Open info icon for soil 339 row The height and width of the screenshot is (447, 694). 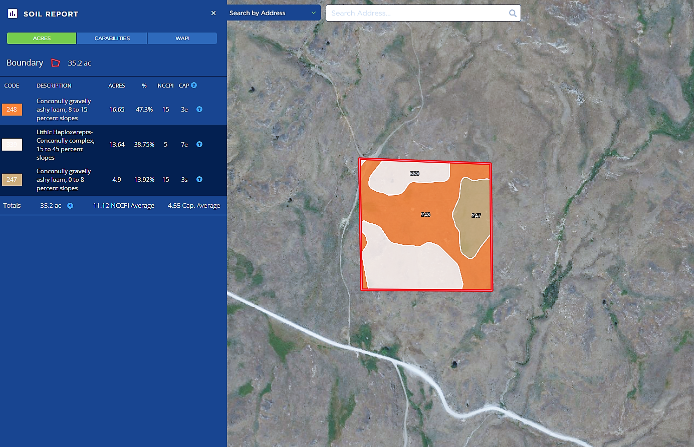click(x=199, y=144)
